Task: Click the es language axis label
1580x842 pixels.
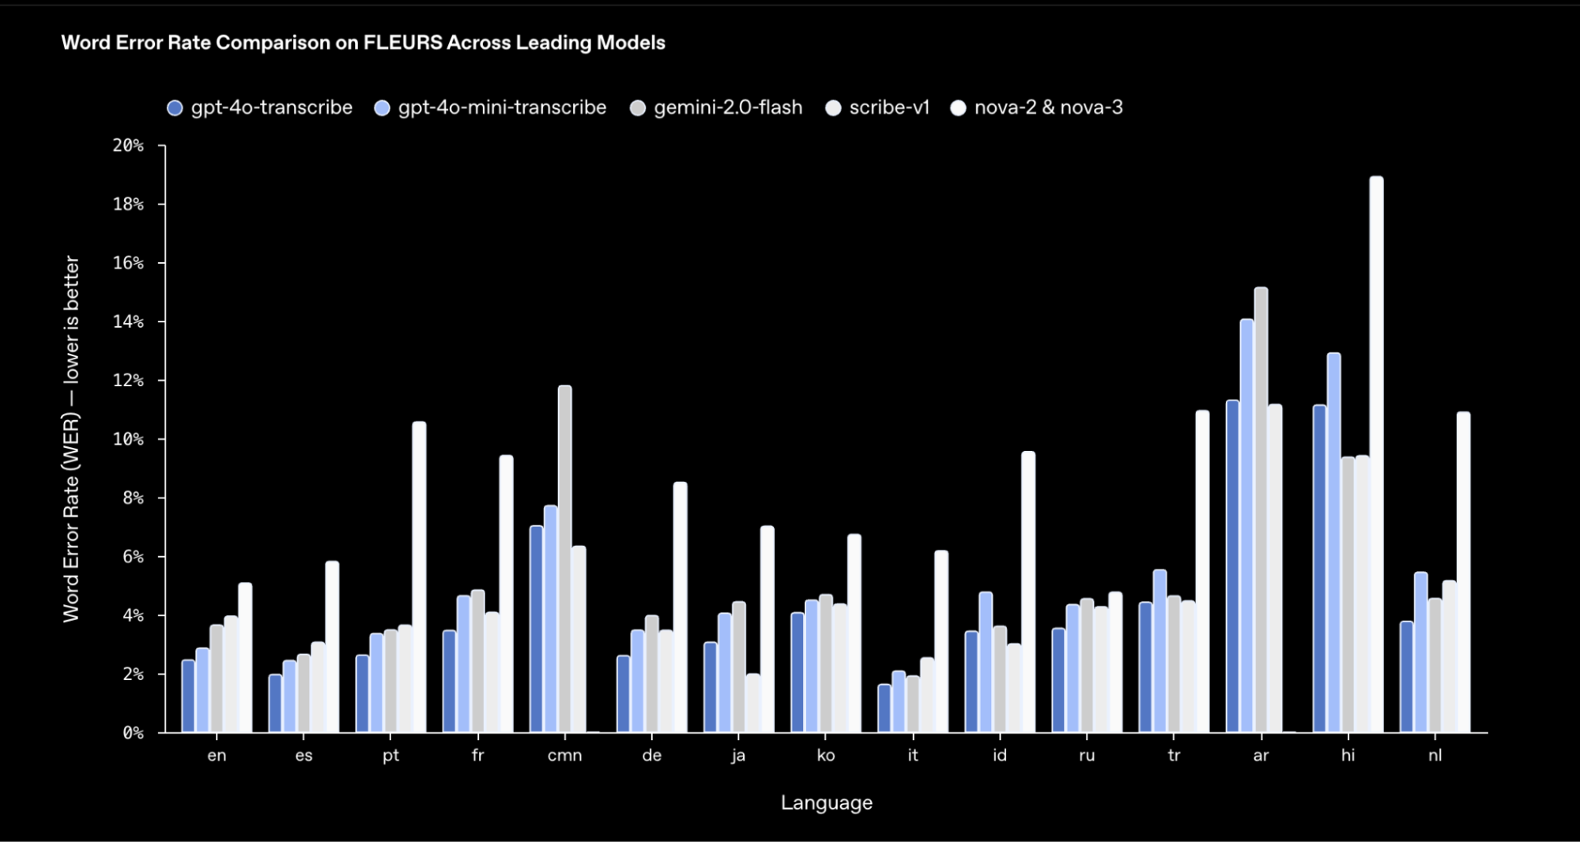Action: point(304,756)
